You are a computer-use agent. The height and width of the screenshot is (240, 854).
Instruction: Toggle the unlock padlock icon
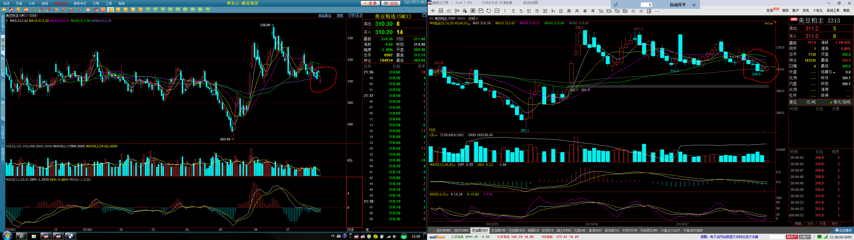(616, 5)
